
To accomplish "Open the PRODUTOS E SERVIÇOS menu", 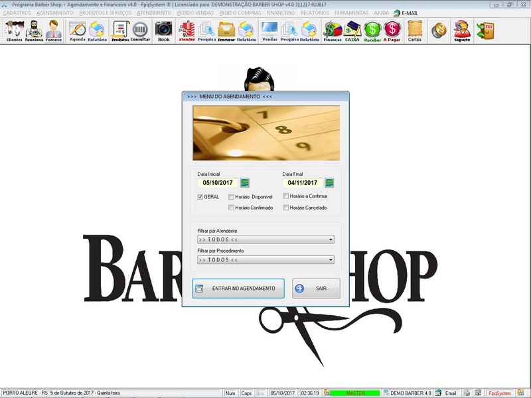I will point(106,13).
